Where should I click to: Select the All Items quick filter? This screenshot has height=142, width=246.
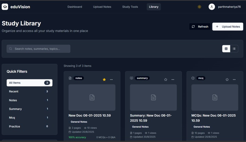click(30, 83)
